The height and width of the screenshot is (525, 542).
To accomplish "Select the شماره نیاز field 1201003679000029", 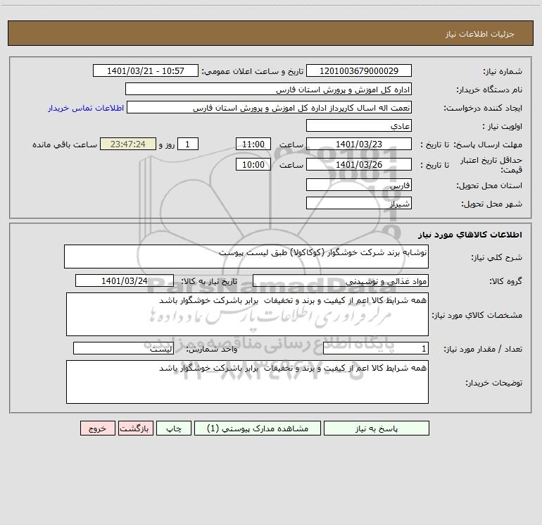I will (359, 70).
